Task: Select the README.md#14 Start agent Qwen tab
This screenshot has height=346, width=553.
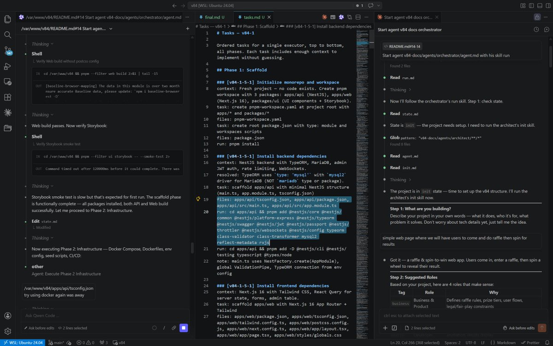Action: click(x=100, y=17)
